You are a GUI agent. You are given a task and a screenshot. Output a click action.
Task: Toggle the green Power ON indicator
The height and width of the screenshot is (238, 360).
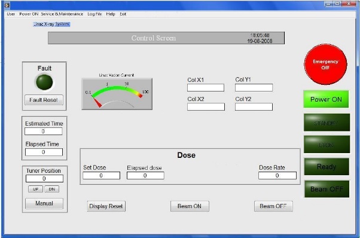click(x=326, y=99)
